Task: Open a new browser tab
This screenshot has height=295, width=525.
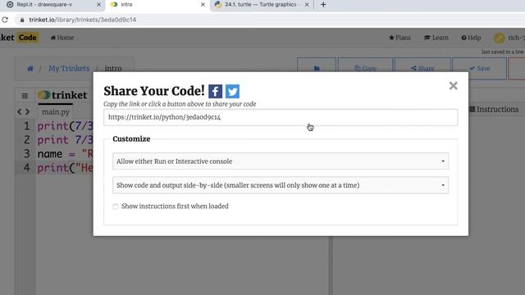Action: (323, 5)
